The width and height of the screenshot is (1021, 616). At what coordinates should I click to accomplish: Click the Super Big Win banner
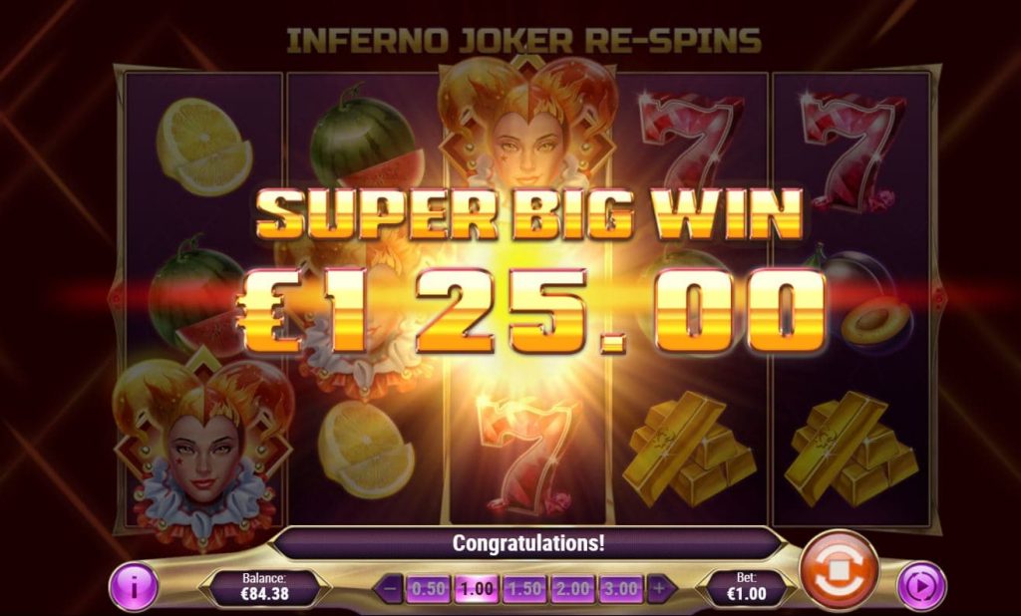click(x=528, y=214)
